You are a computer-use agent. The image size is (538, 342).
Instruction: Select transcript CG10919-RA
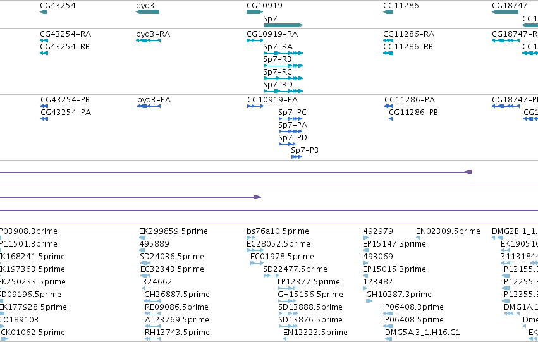[255, 41]
